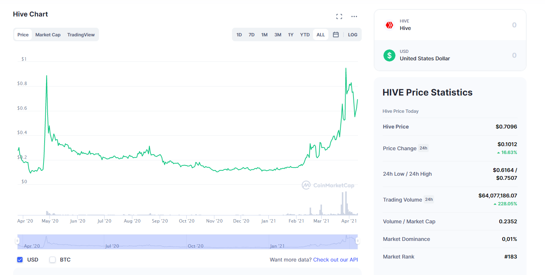Image resolution: width=545 pixels, height=275 pixels.
Task: Click the Hive amount input field
Action: coord(450,25)
